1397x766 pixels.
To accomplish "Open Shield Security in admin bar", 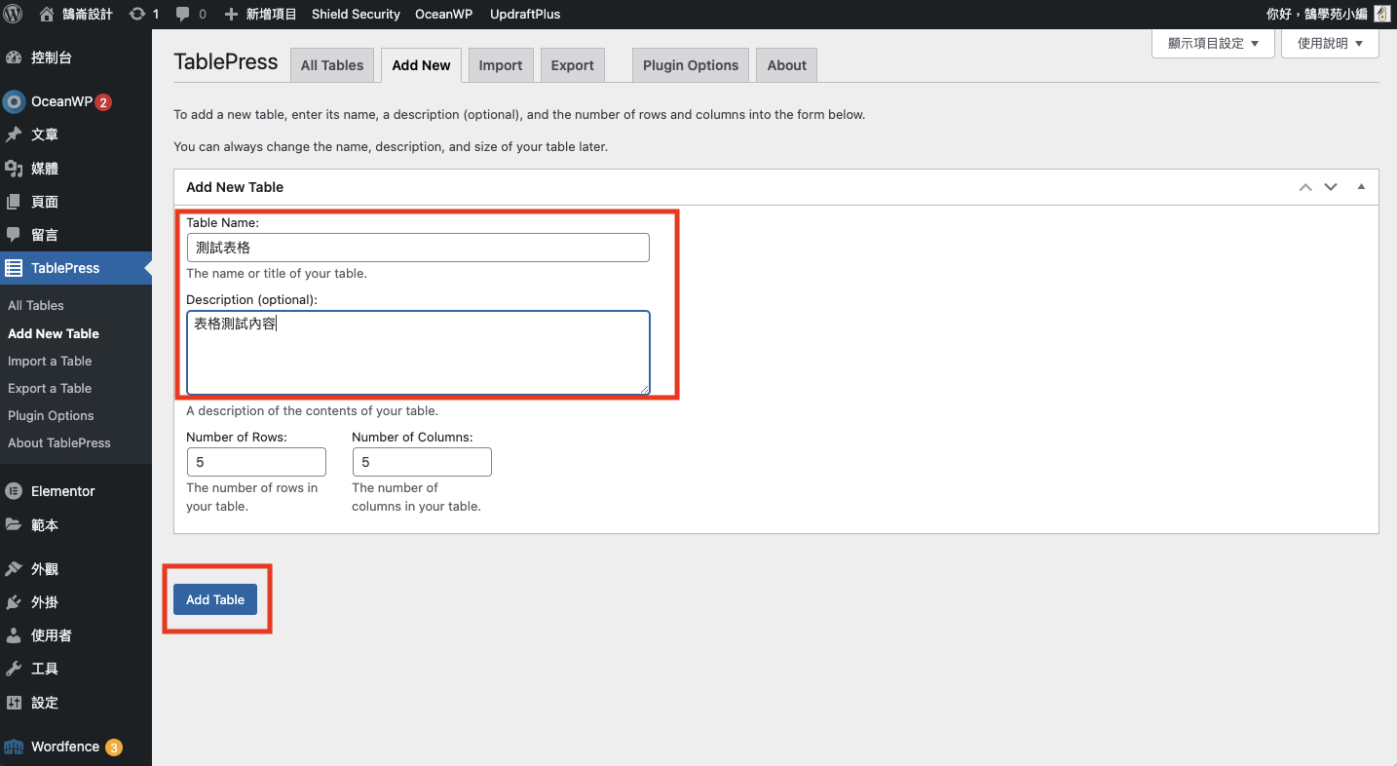I will point(356,15).
